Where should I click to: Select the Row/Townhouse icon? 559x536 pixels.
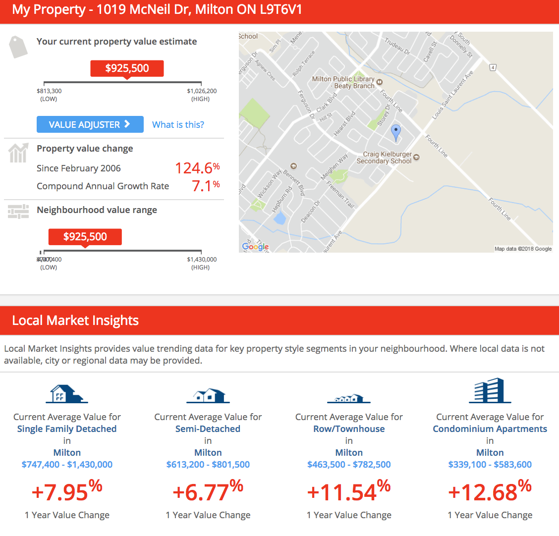tap(348, 398)
